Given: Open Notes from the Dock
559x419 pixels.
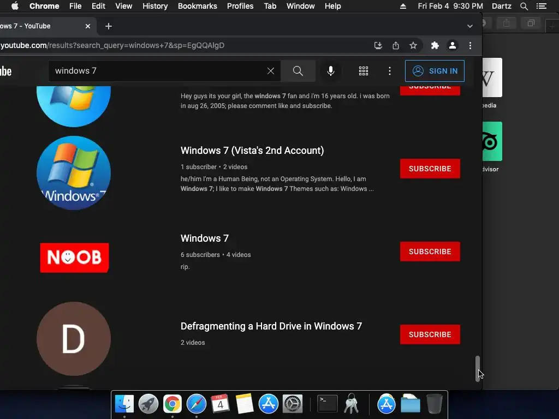Looking at the screenshot, I should click(x=245, y=404).
